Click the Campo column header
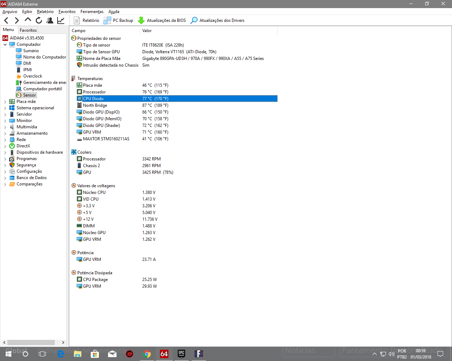The image size is (452, 361). click(105, 31)
